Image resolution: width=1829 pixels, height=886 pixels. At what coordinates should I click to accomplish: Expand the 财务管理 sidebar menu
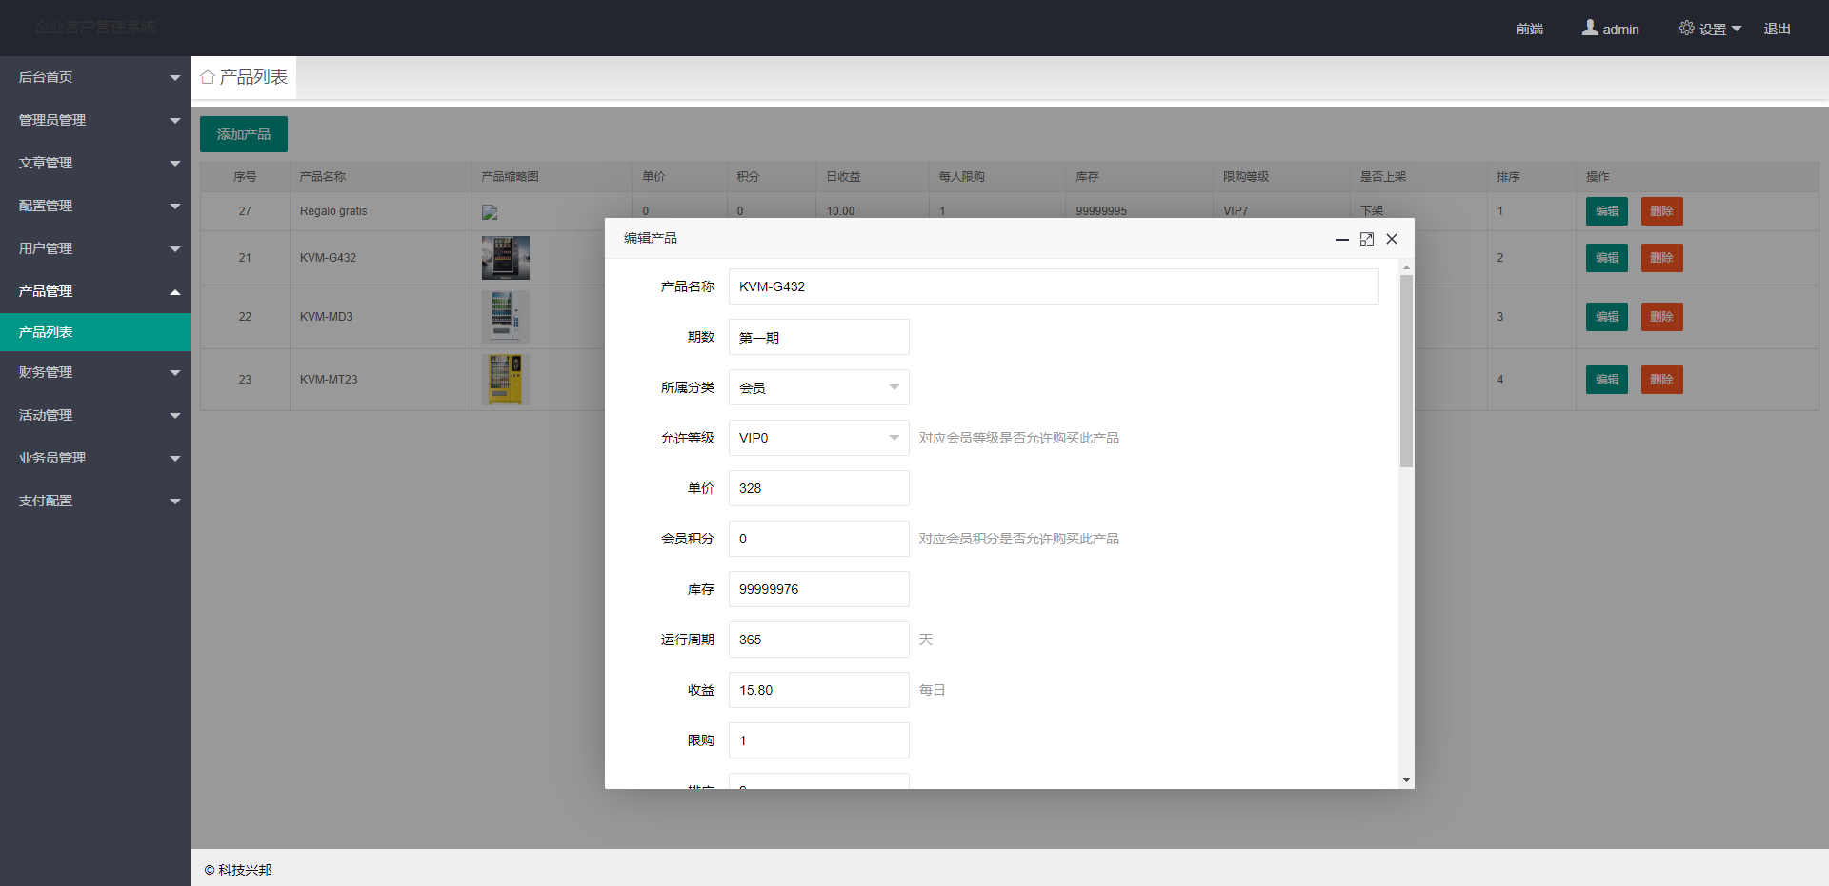95,372
